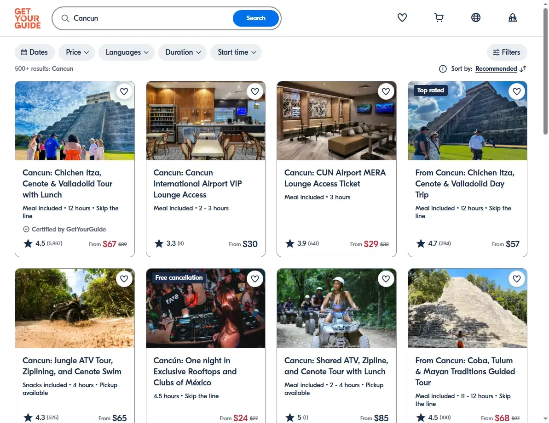Click the 4.7 star rating with 394 reviews
The height and width of the screenshot is (423, 549).
433,243
